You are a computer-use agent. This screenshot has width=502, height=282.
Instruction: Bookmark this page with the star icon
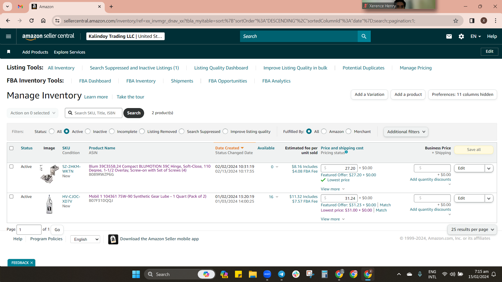click(456, 21)
